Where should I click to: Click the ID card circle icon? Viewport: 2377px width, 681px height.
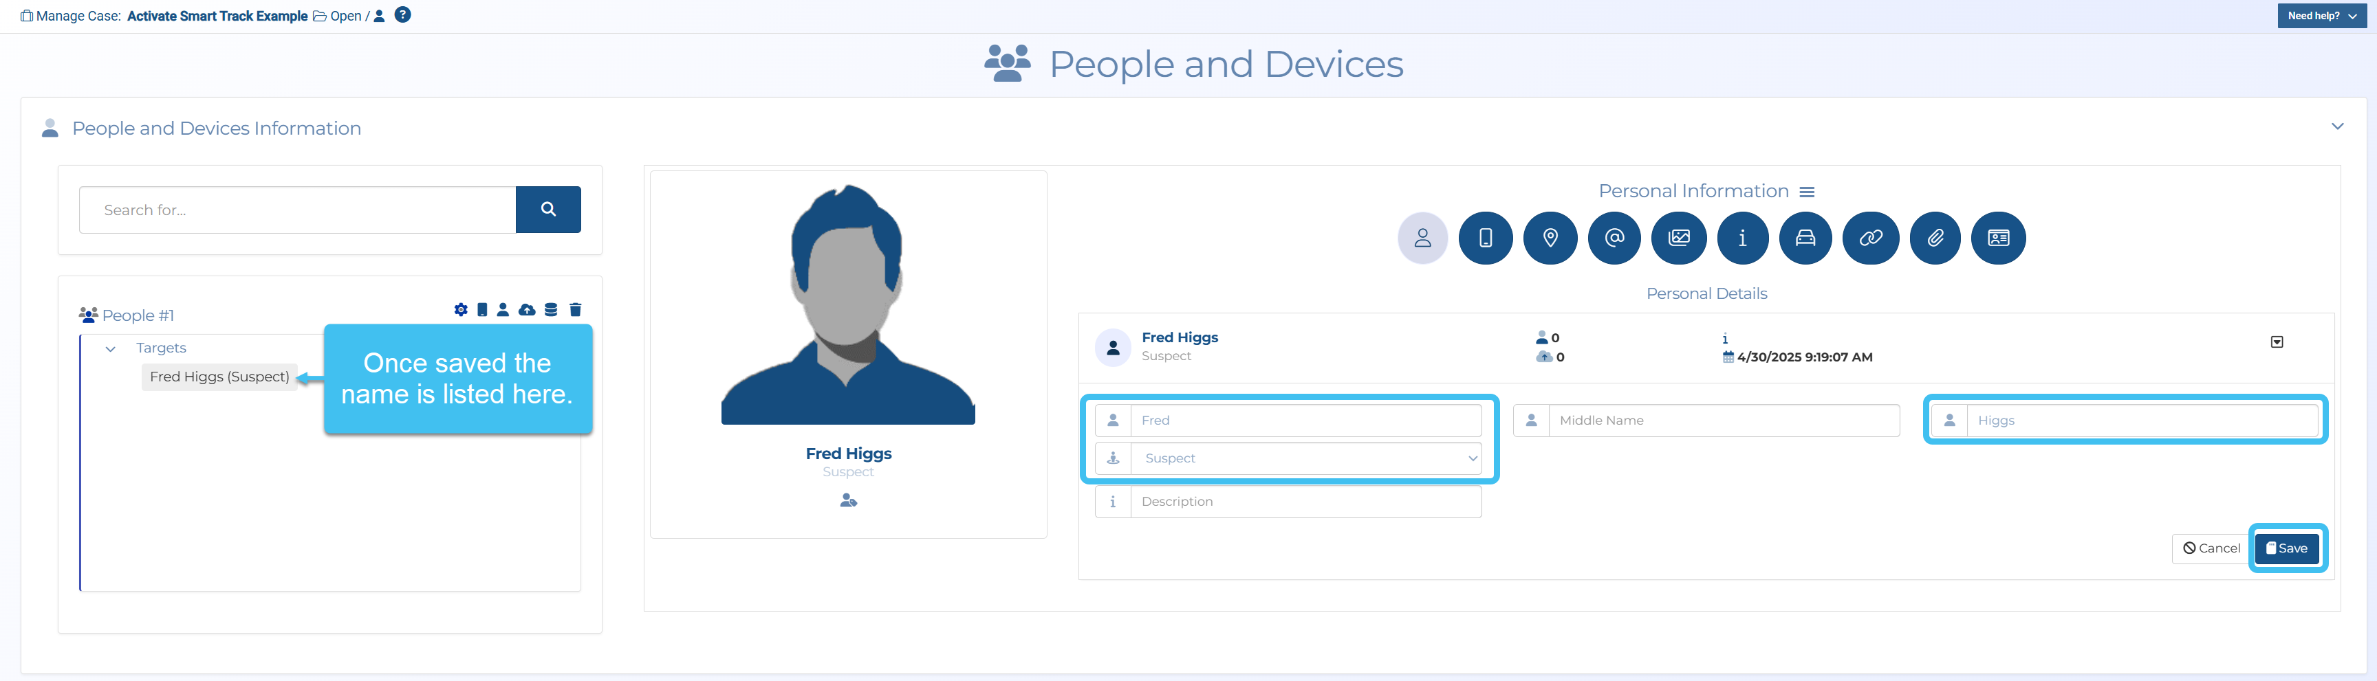pos(1998,238)
